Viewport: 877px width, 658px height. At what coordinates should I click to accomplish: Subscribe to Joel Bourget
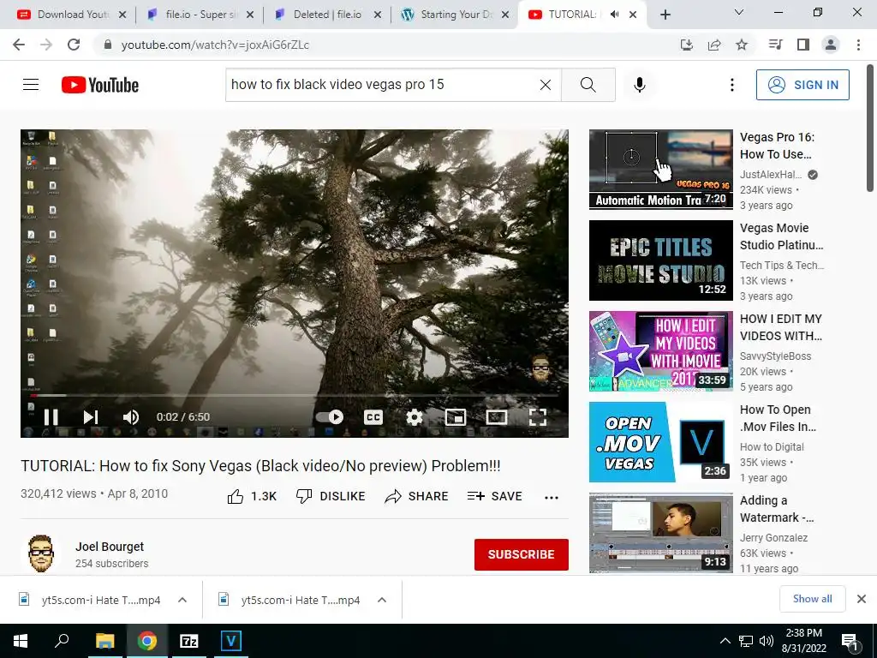pos(522,554)
